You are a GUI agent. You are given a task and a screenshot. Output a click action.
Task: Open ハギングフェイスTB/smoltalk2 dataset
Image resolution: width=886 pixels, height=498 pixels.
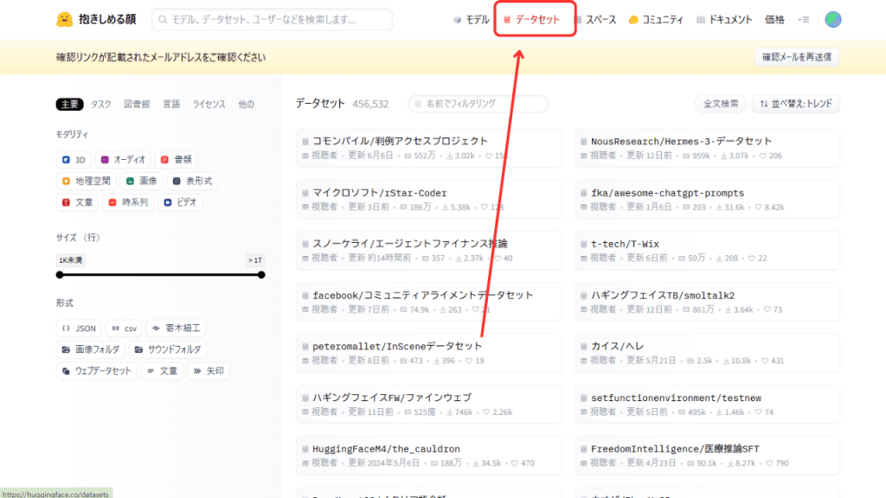[x=707, y=302]
